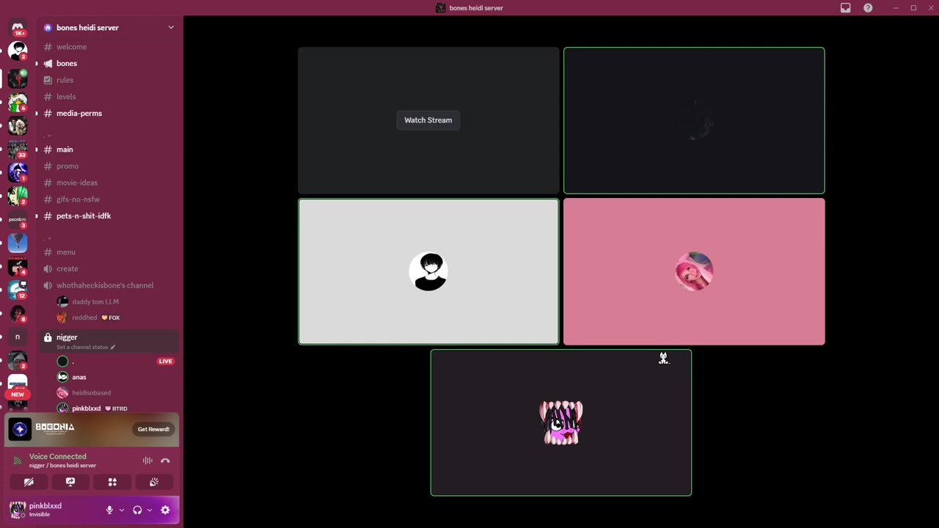Toggle microphone mute
939x528 pixels.
(109, 510)
